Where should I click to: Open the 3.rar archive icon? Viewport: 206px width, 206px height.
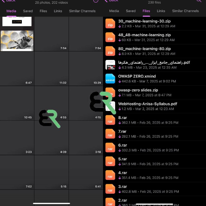(x=110, y=189)
